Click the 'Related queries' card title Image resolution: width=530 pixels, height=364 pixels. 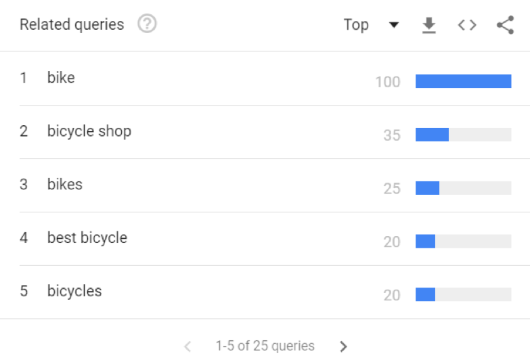[72, 25]
